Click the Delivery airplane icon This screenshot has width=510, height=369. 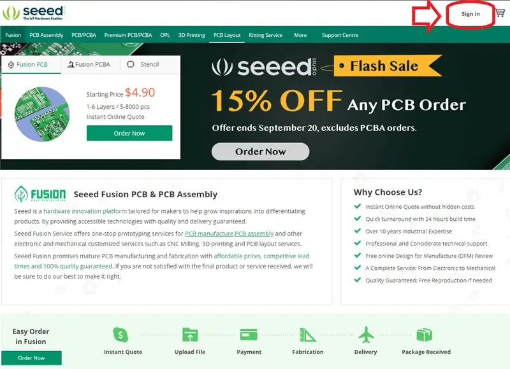tap(366, 335)
